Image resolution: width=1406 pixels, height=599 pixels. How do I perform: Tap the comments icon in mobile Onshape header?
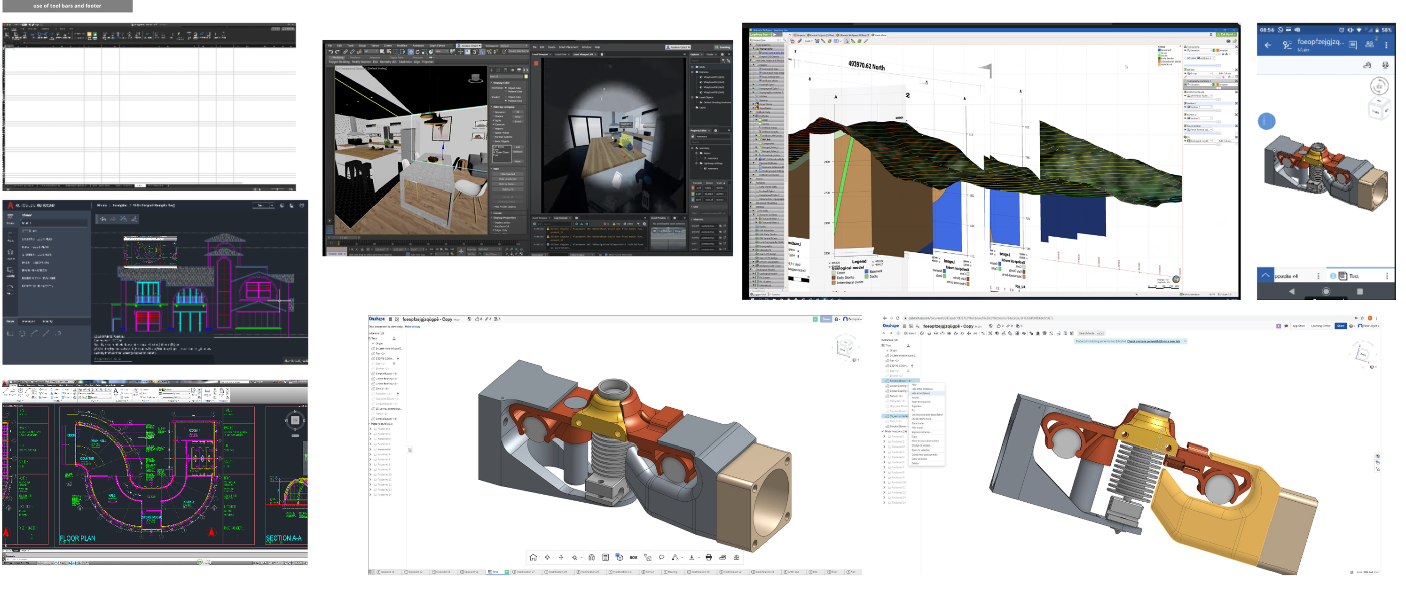coord(1353,45)
